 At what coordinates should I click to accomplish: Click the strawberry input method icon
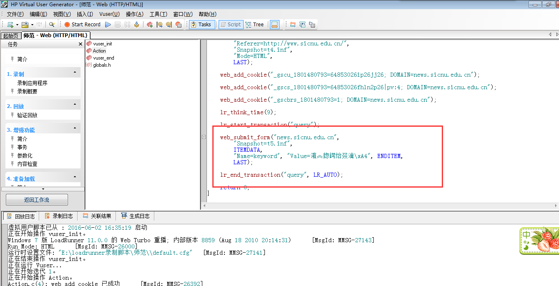[x=539, y=241]
